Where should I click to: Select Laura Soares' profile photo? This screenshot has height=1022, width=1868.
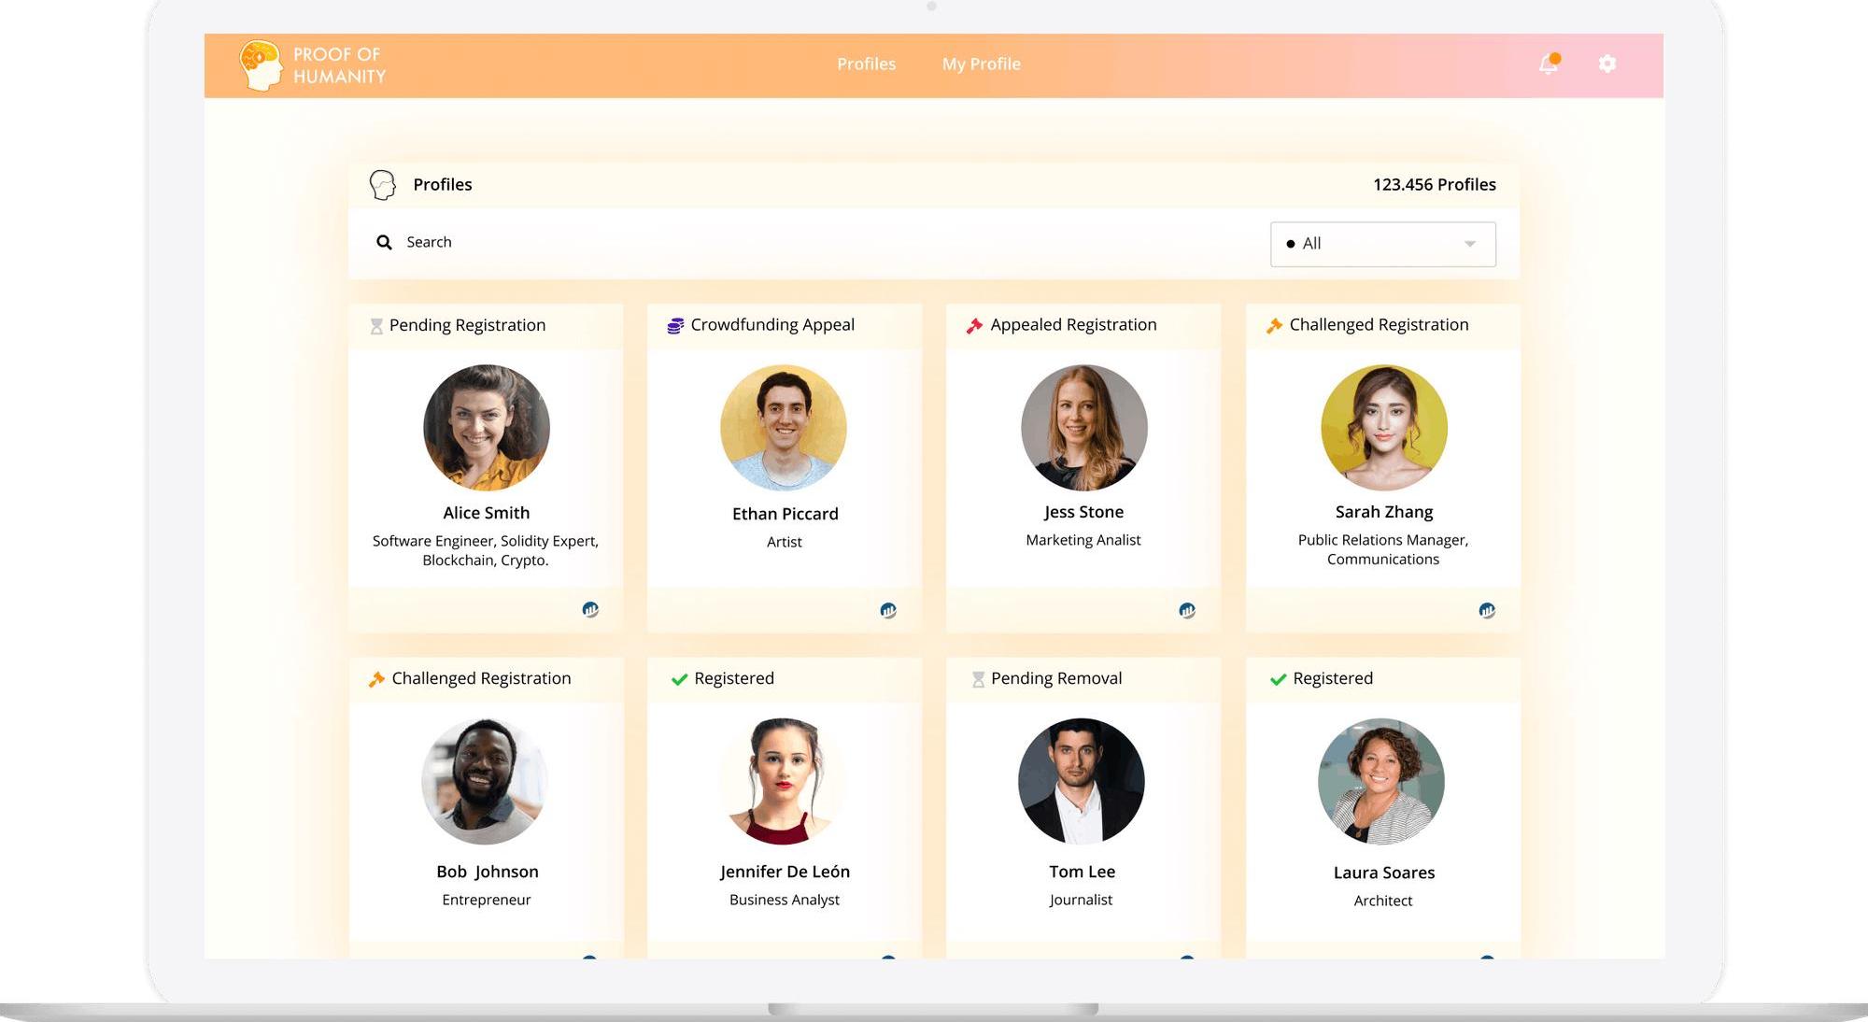point(1381,782)
